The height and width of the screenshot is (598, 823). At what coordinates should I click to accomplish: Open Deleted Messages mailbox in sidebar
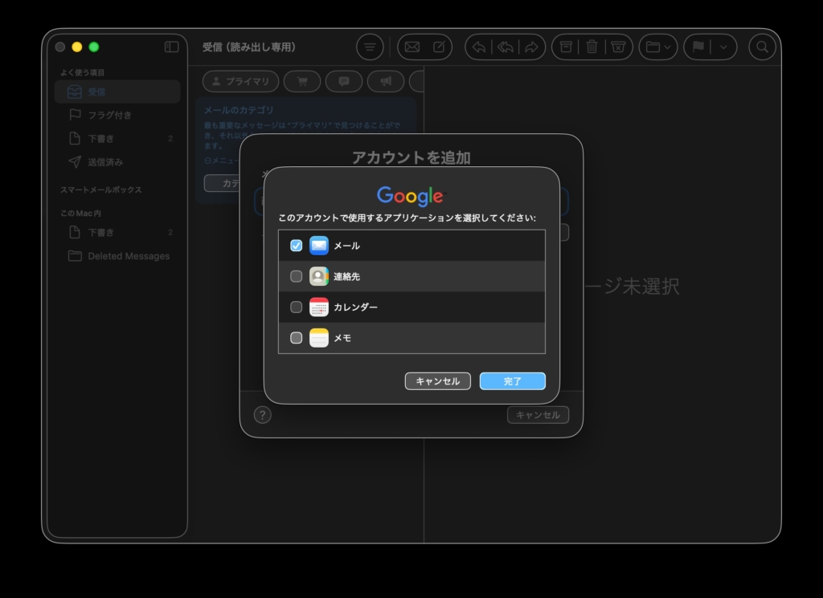pyautogui.click(x=129, y=256)
